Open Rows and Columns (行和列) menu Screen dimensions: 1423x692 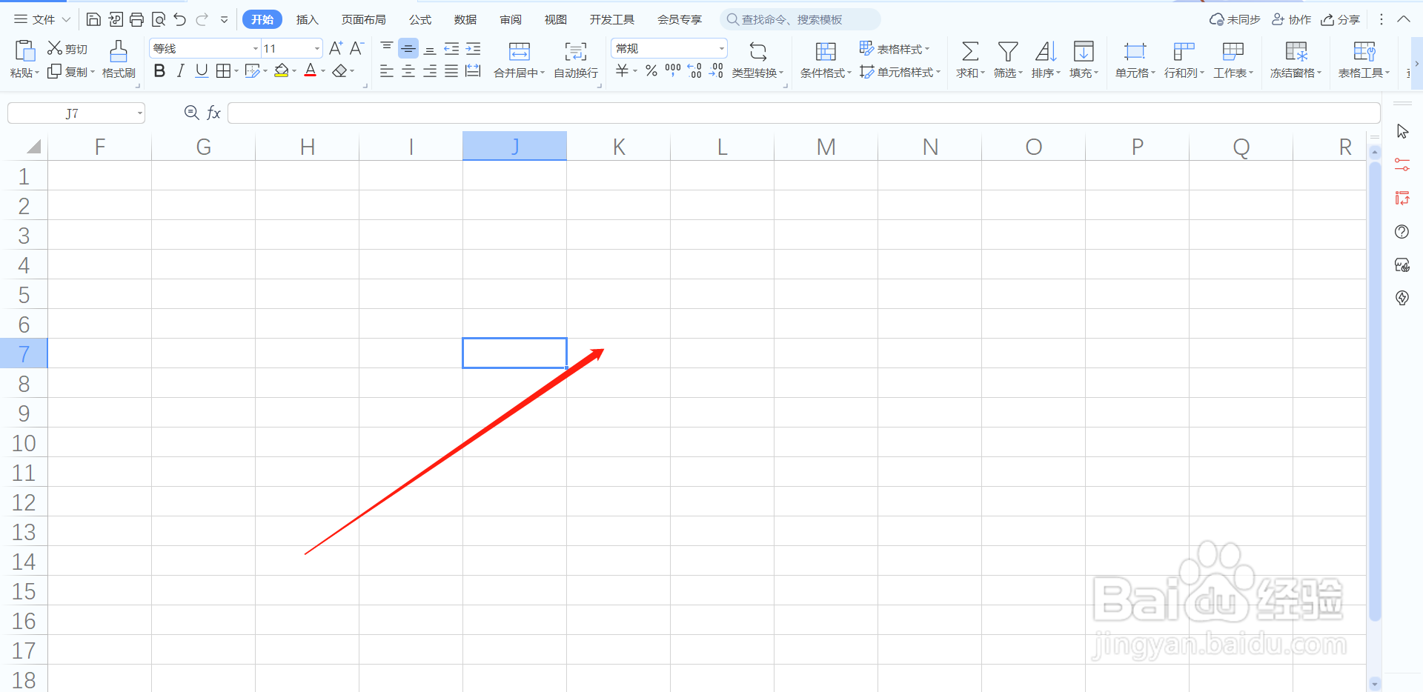[1184, 59]
